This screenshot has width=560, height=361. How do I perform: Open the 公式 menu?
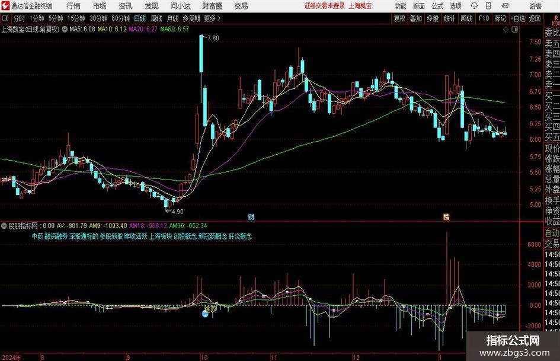point(437,6)
